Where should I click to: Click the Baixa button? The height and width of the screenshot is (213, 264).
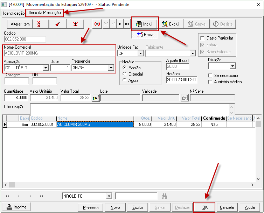pyautogui.click(x=145, y=35)
